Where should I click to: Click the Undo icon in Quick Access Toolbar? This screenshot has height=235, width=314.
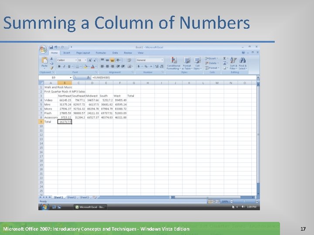click(56, 47)
